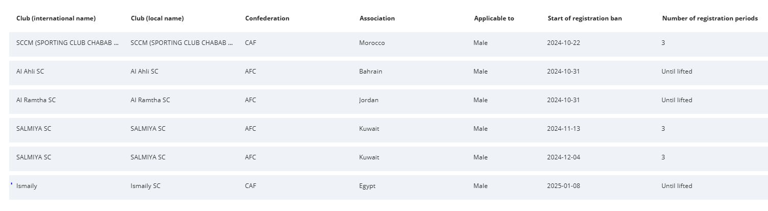
Task: Sort table by Confederation header
Action: [267, 18]
